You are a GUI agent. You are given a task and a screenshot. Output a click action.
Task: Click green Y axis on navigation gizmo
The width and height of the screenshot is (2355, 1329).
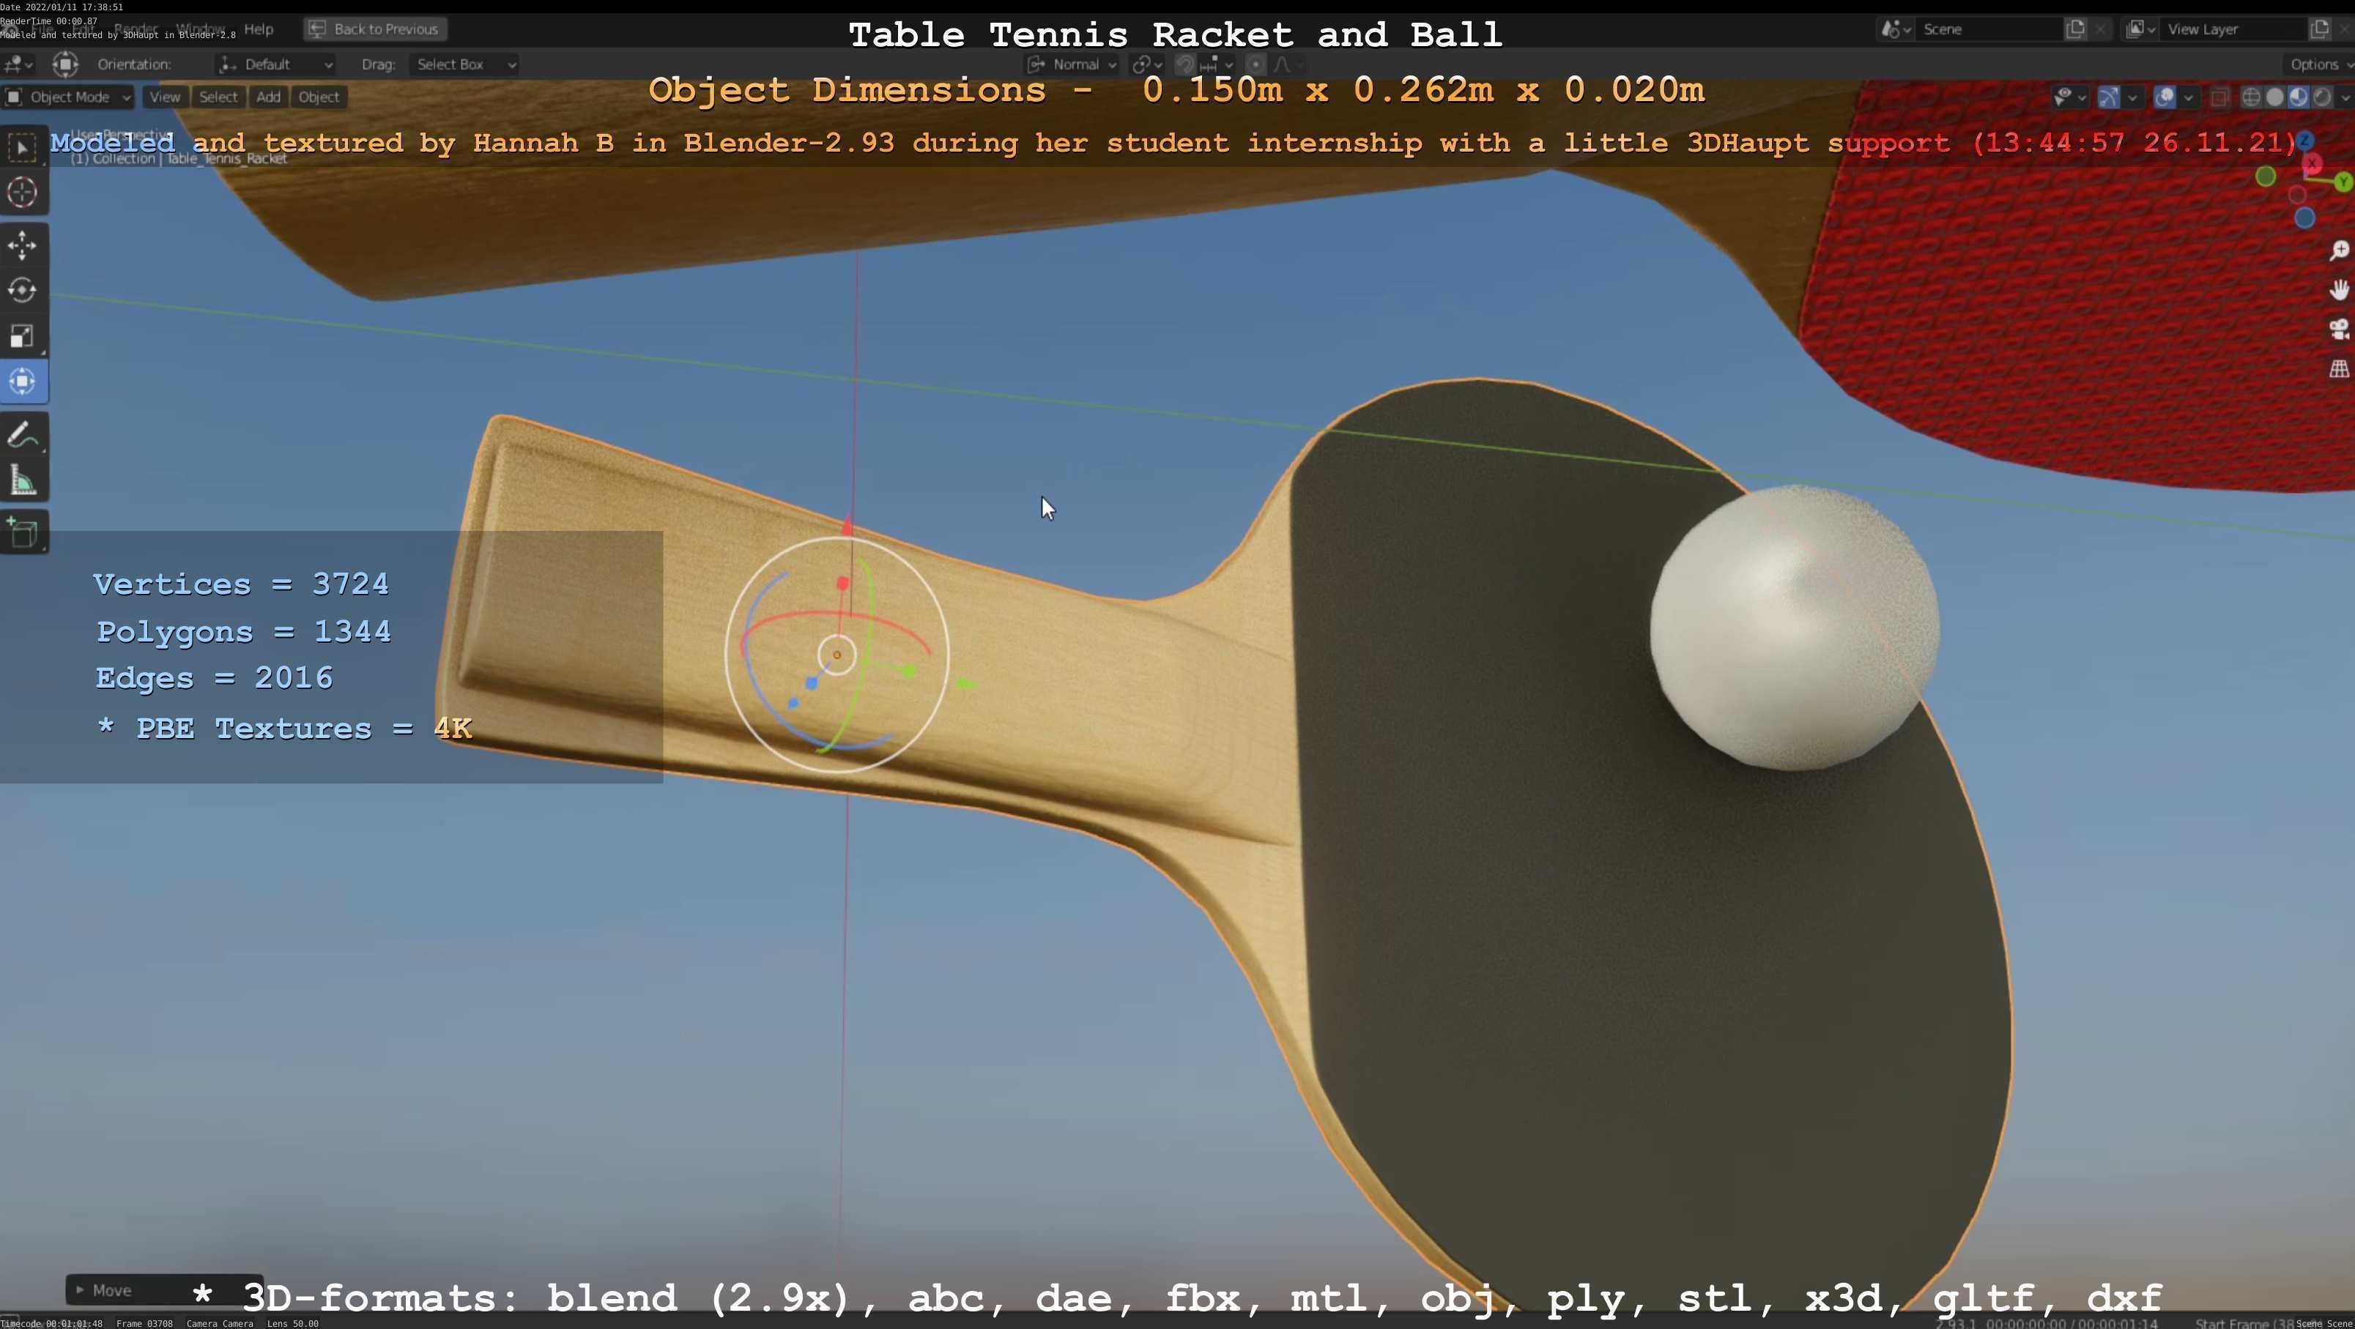(2343, 183)
